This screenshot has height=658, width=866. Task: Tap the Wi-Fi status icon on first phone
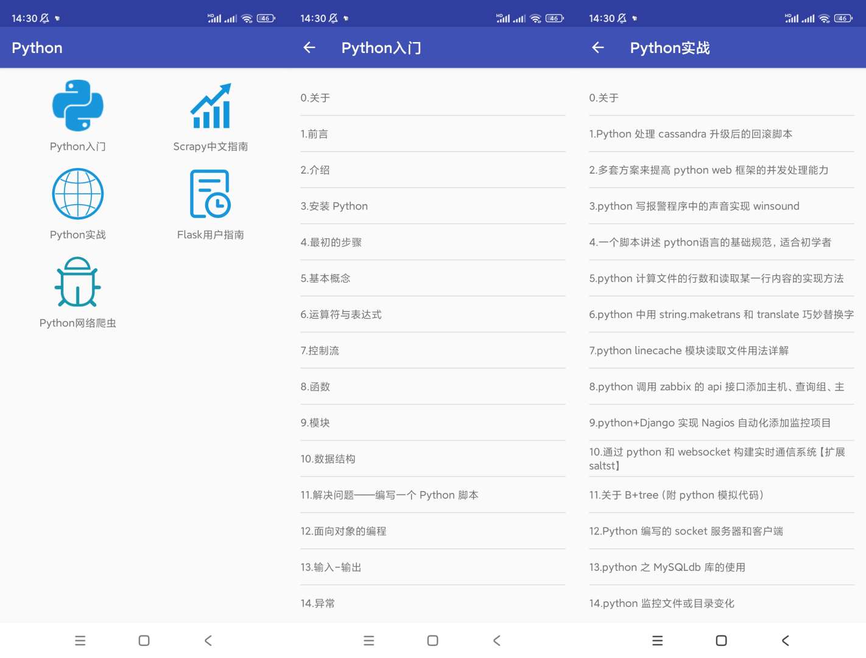tap(247, 18)
